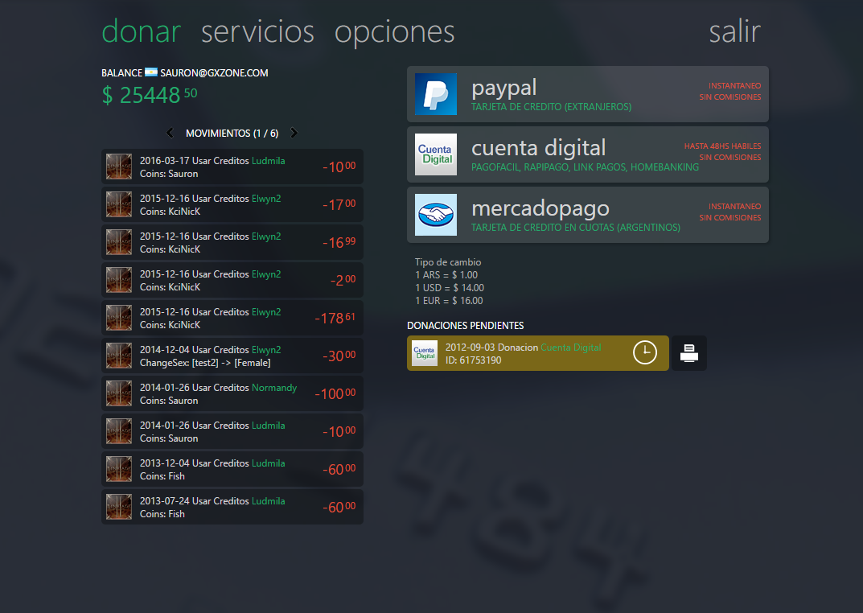The height and width of the screenshot is (613, 863).
Task: Click the -100.00 amount of Normandy movement
Action: (x=335, y=394)
